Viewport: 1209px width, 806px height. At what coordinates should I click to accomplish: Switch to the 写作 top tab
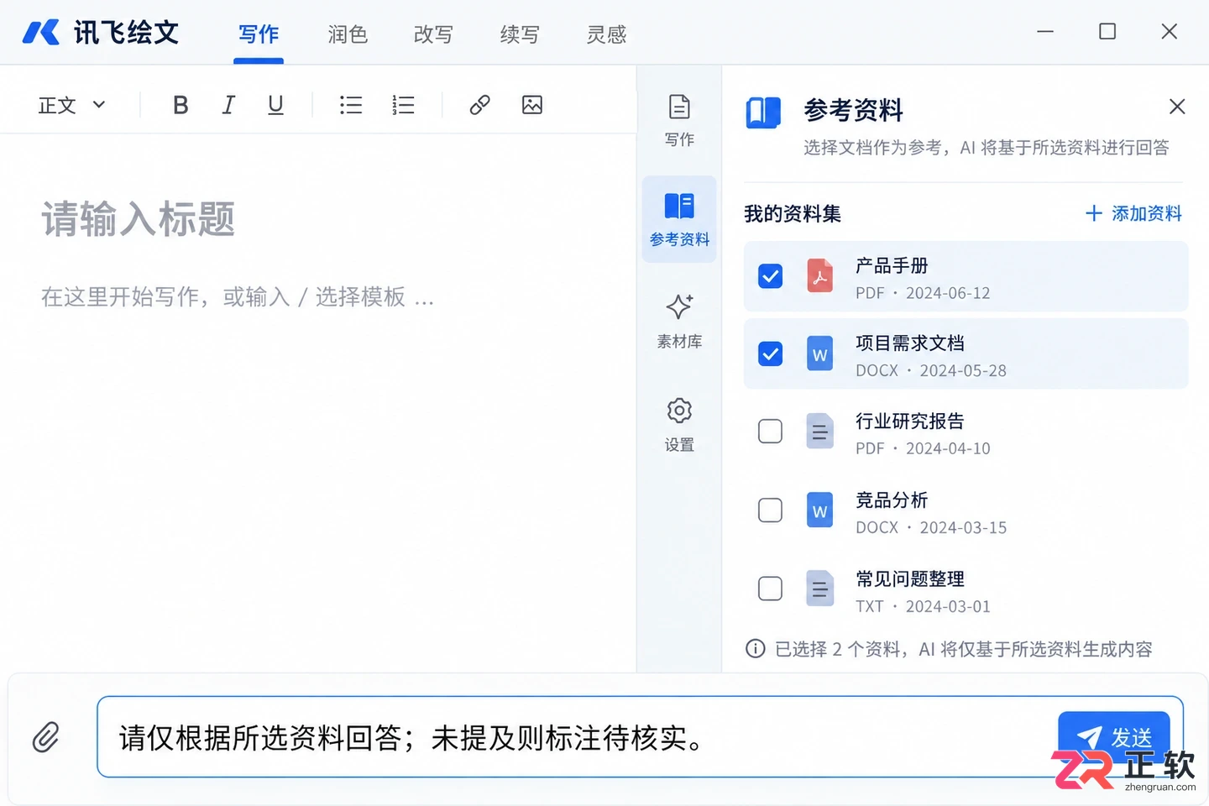tap(259, 34)
